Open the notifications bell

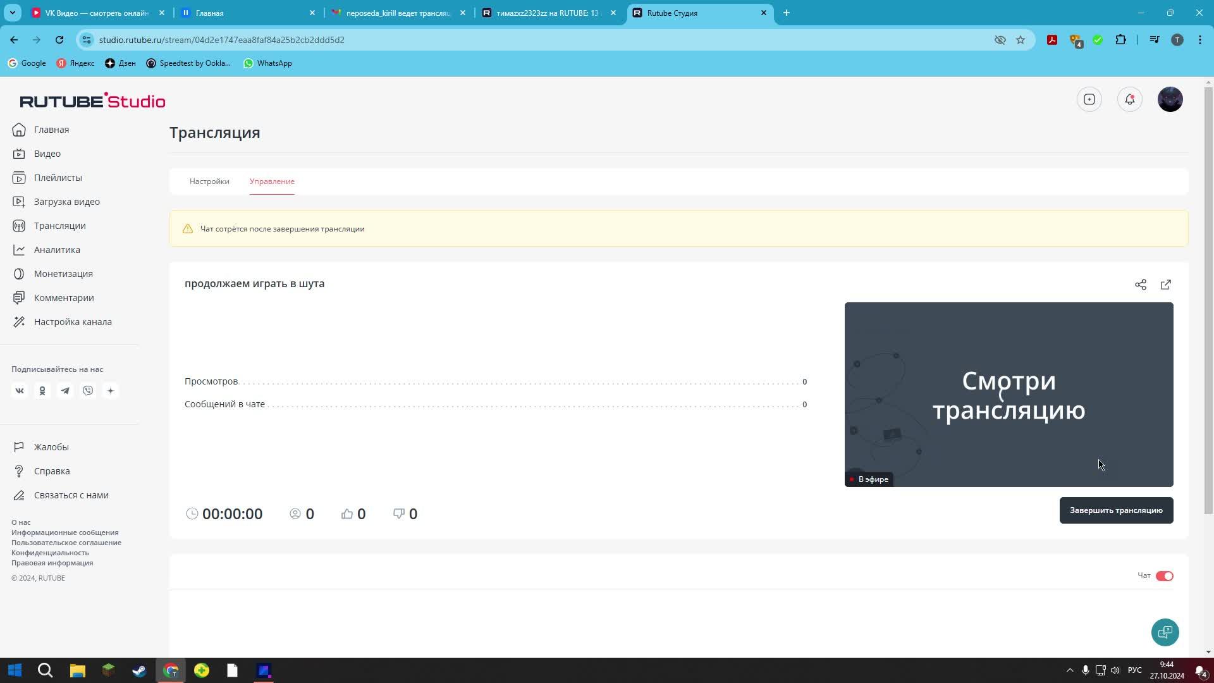click(x=1129, y=99)
